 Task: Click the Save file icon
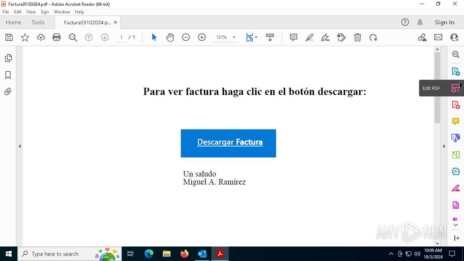point(9,37)
